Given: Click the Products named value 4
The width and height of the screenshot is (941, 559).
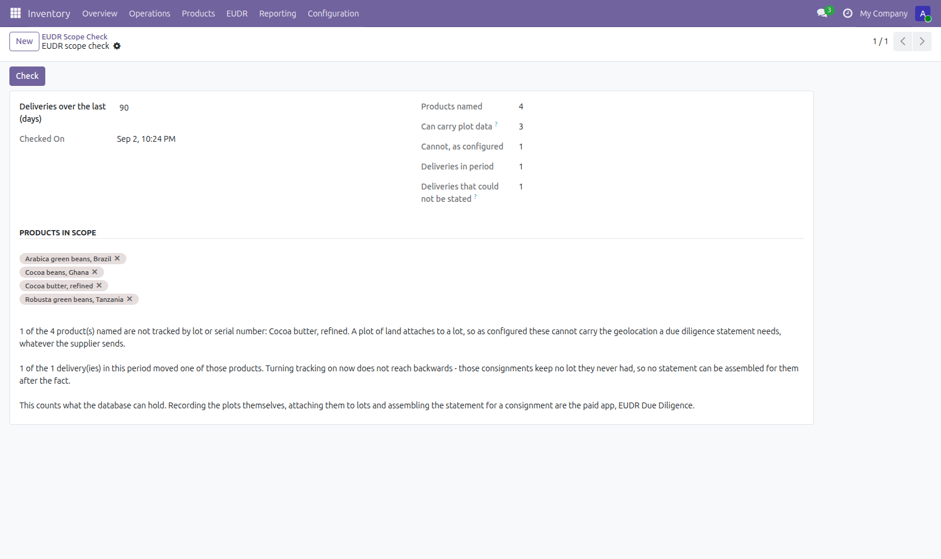Looking at the screenshot, I should click(521, 107).
